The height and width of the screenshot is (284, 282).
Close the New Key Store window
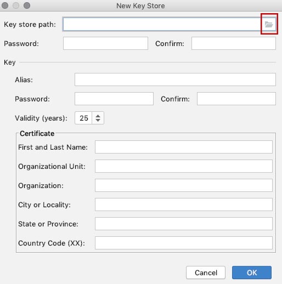5,5
